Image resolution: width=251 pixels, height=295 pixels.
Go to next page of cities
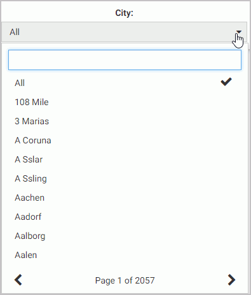[231, 280]
